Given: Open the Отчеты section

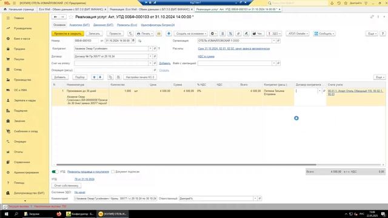Looking at the screenshot, I should click(18, 152).
